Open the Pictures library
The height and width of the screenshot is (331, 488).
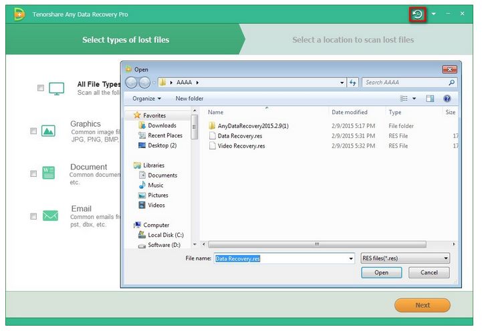pyautogui.click(x=154, y=195)
